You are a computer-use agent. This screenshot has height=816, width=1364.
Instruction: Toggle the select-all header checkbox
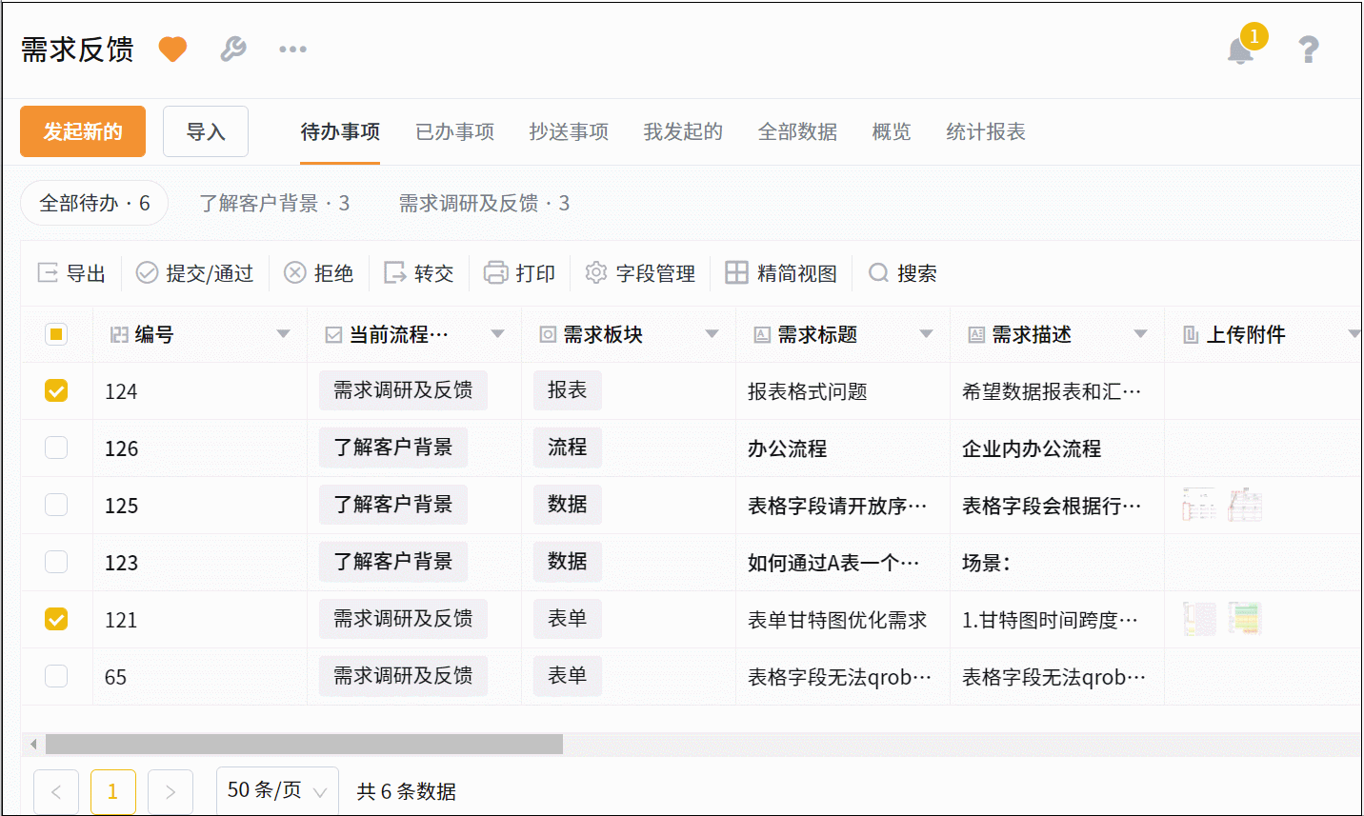pos(56,334)
